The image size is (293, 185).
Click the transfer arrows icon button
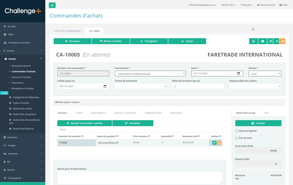[277, 41]
